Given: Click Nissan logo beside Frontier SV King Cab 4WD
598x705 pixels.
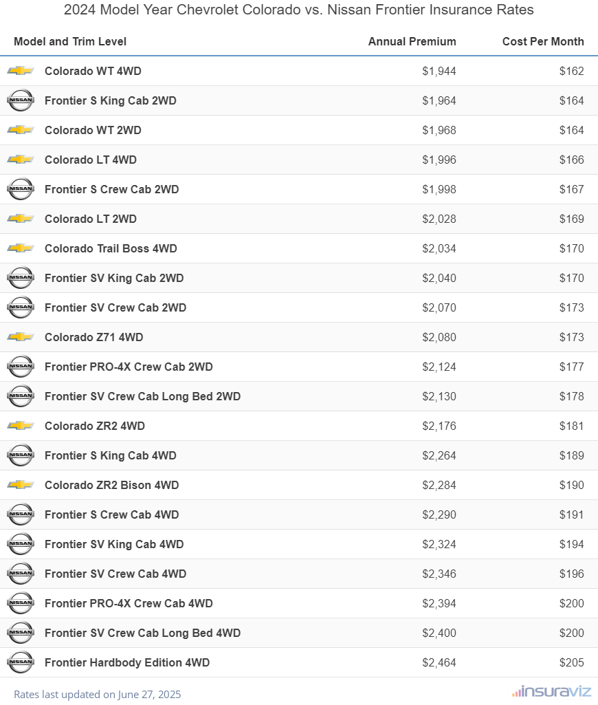Looking at the screenshot, I should click(21, 544).
